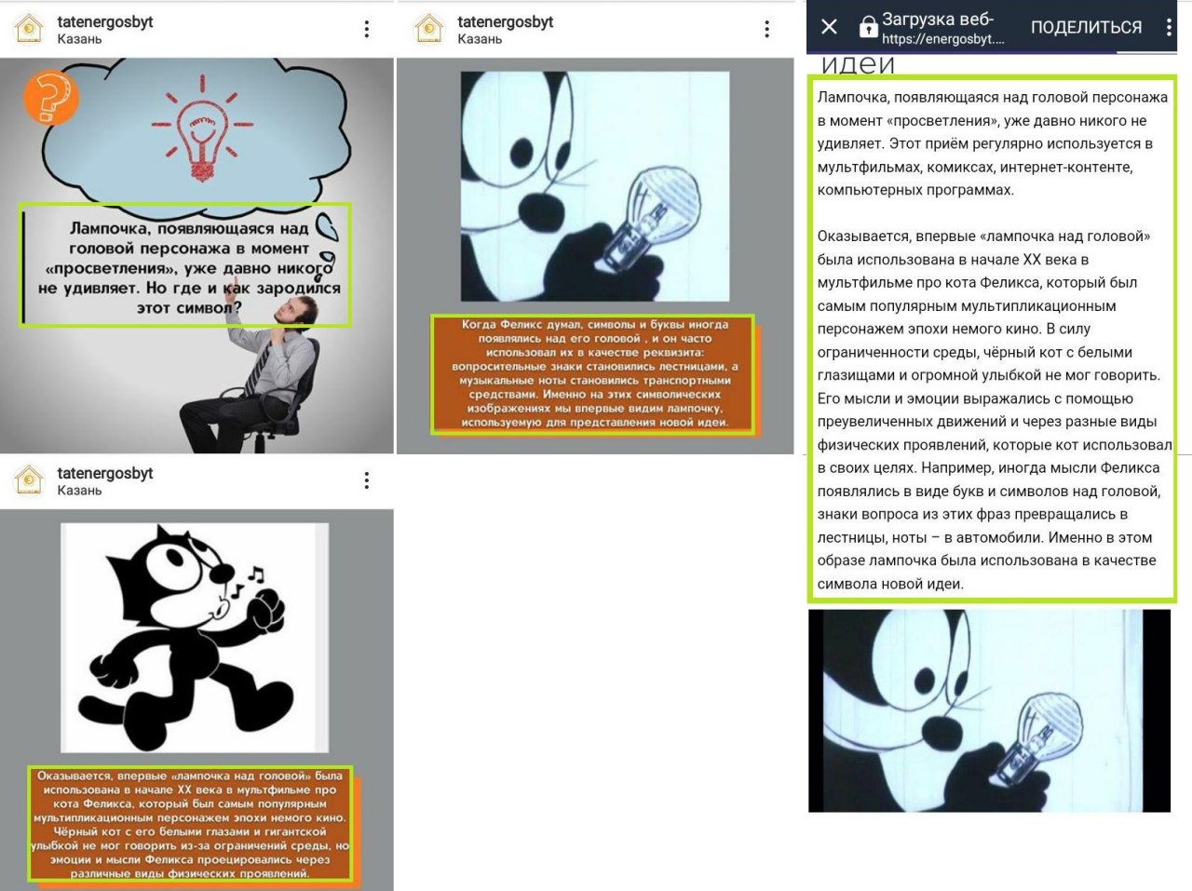Screen dimensions: 1192x891
Task: Close the in-app web browser
Action: coord(830,27)
